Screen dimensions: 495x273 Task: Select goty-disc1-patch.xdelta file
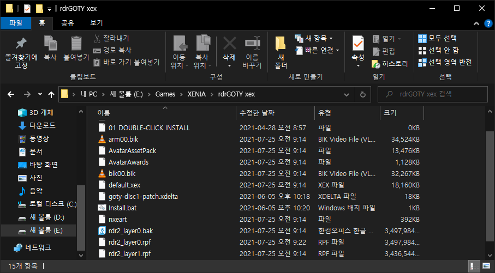[143, 197]
